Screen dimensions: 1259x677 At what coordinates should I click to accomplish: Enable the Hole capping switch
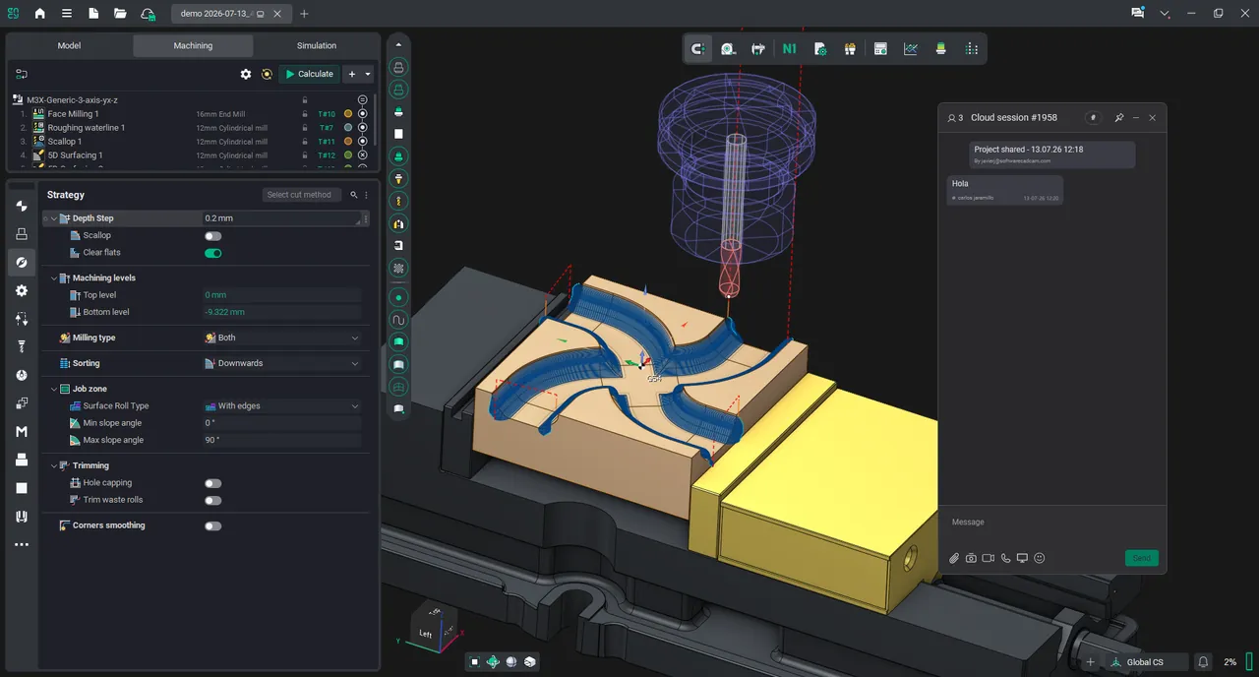click(212, 483)
